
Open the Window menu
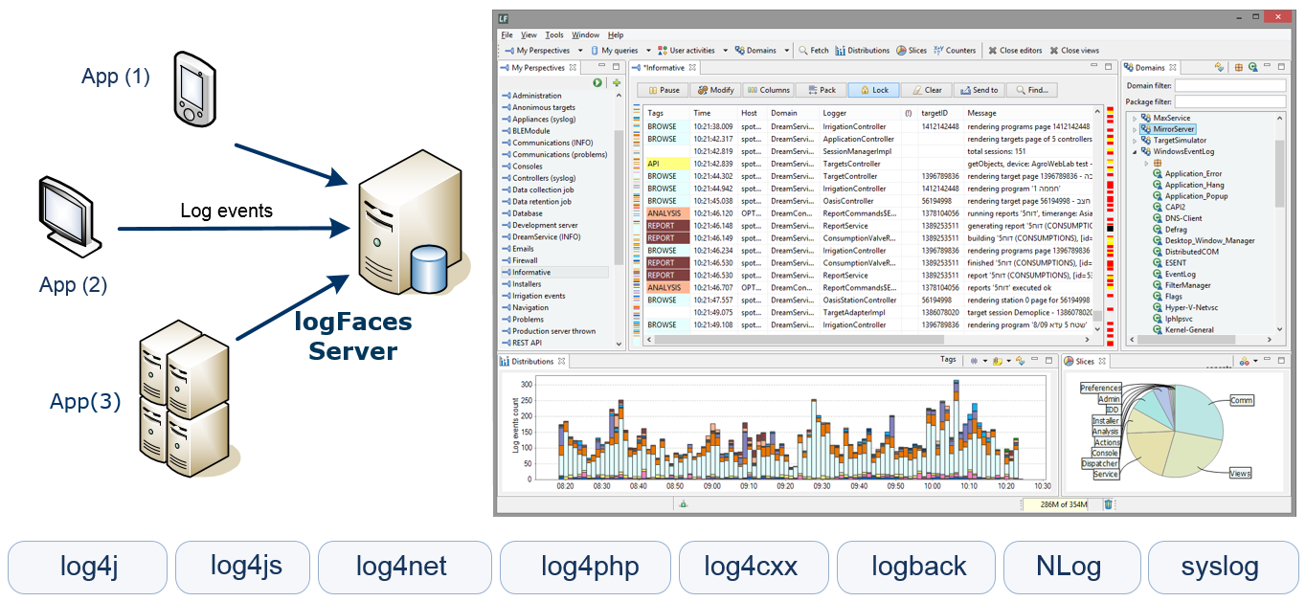586,35
